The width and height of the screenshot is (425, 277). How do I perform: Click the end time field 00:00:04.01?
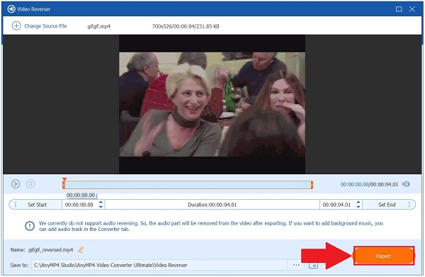pyautogui.click(x=336, y=205)
